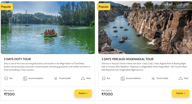The height and width of the screenshot is (104, 192).
Task: Click the Yercaud Hogenakkal tour description text
Action: click(144, 67)
